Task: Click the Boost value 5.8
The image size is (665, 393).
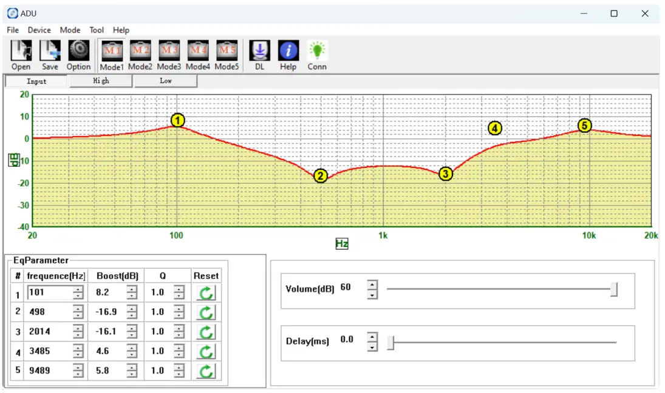Action: click(x=102, y=370)
